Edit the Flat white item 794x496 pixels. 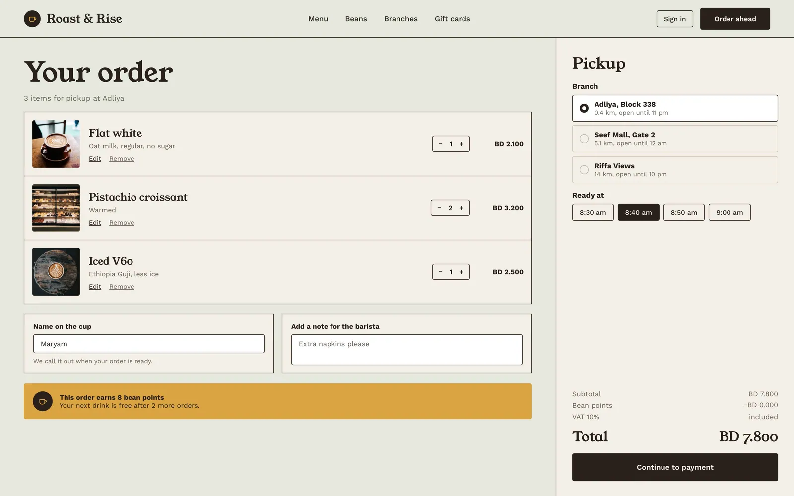click(95, 159)
